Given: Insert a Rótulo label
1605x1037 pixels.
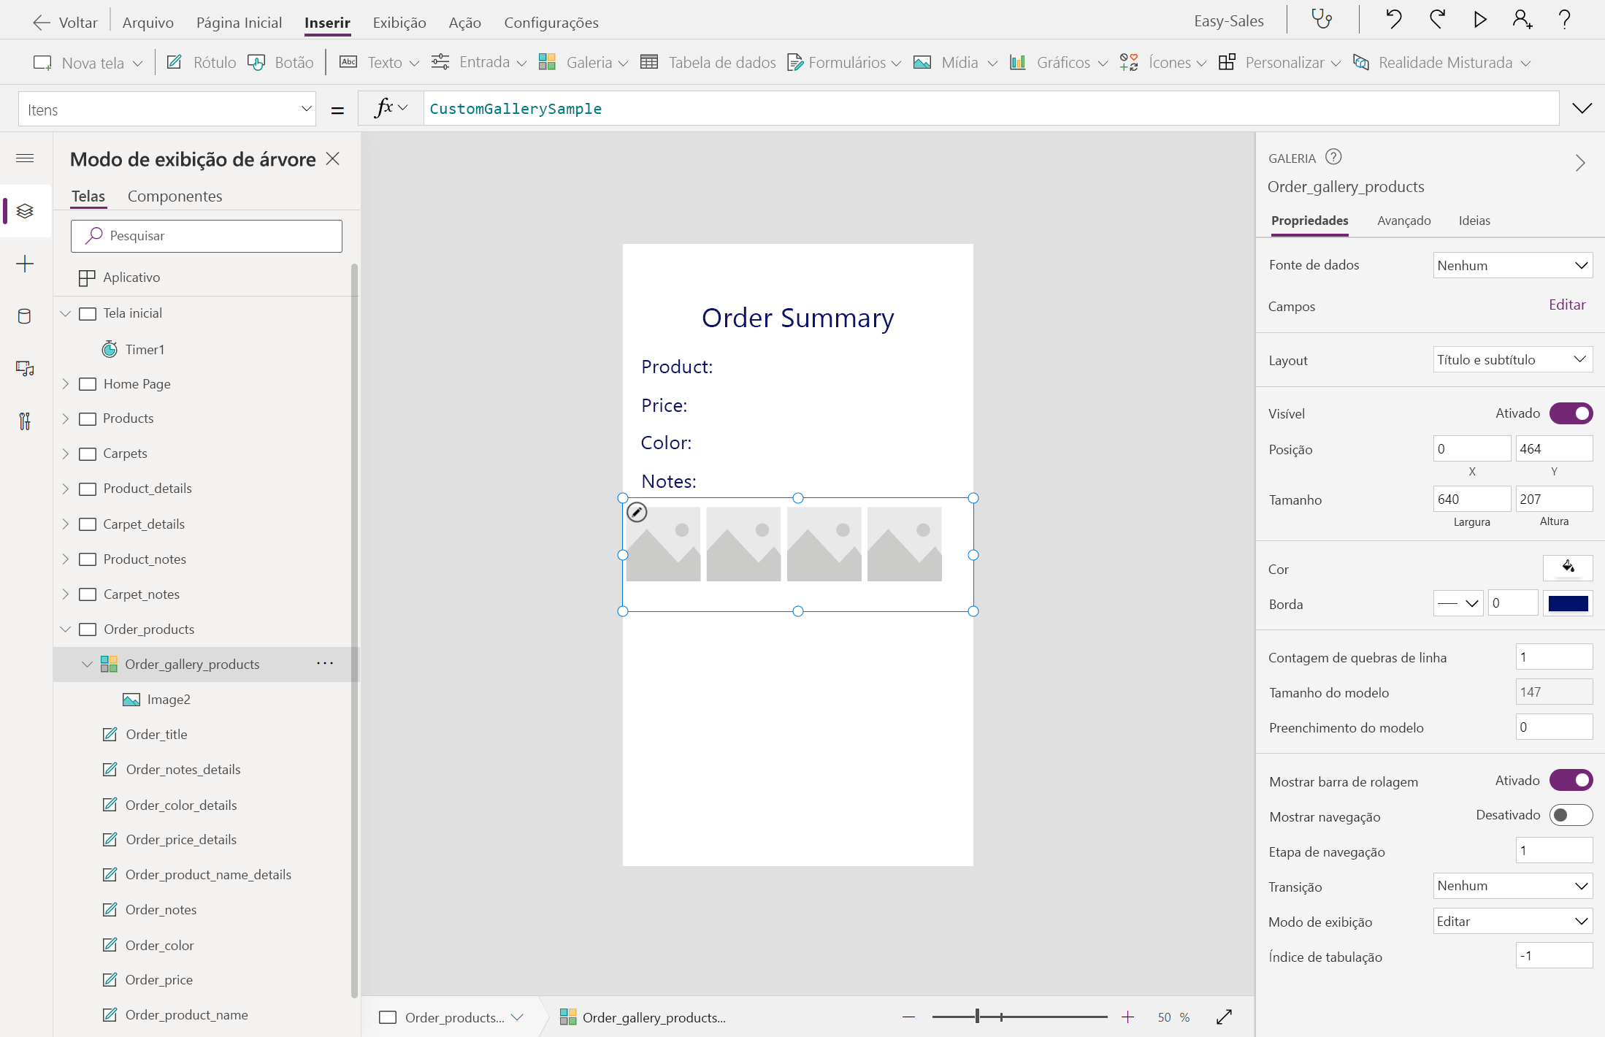Looking at the screenshot, I should pyautogui.click(x=202, y=63).
